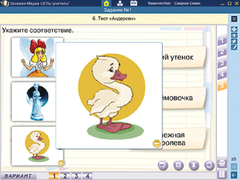Open the home icon in top bar

pyautogui.click(x=106, y=3)
